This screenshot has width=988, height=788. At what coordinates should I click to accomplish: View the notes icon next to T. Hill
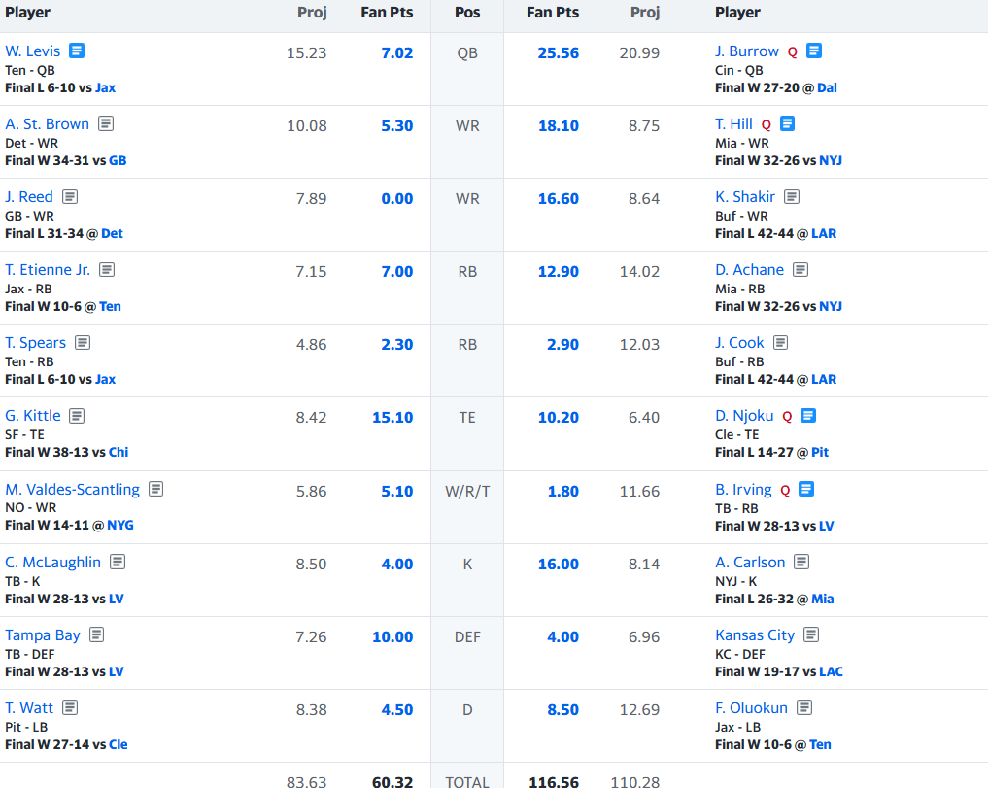pyautogui.click(x=788, y=123)
